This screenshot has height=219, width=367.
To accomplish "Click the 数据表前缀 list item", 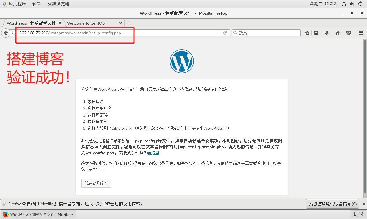I will pos(158,128).
